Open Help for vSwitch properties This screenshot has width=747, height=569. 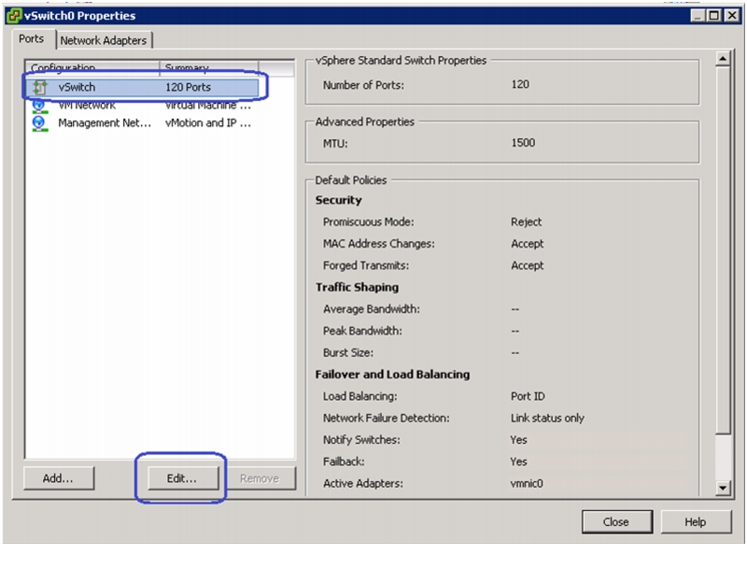click(696, 522)
